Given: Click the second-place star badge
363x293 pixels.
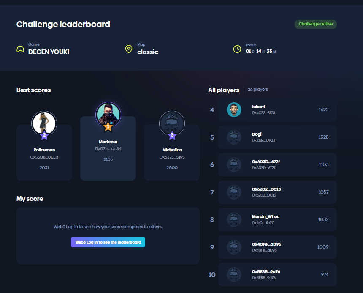Looking at the screenshot, I should (x=44, y=136).
